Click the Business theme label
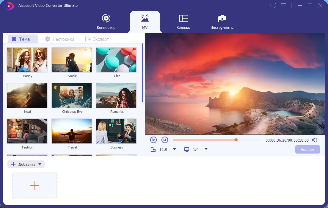Viewport: 328px width, 208px height. click(x=117, y=147)
